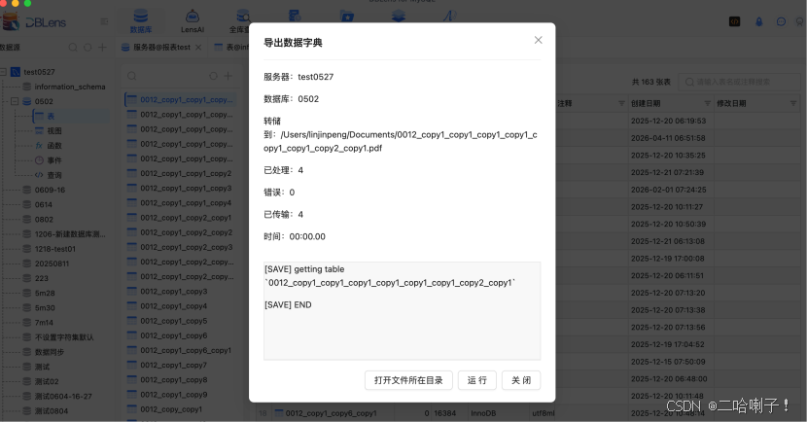Select table 0012_copy1_copy1_copy4 in list
This screenshot has height=422, width=807.
186,203
